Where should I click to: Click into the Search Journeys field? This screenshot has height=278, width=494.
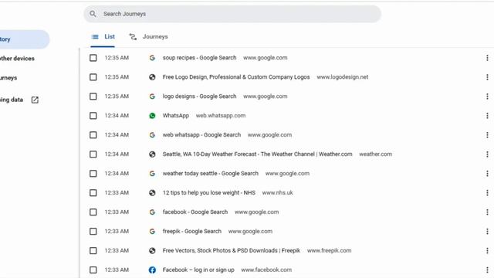click(232, 14)
